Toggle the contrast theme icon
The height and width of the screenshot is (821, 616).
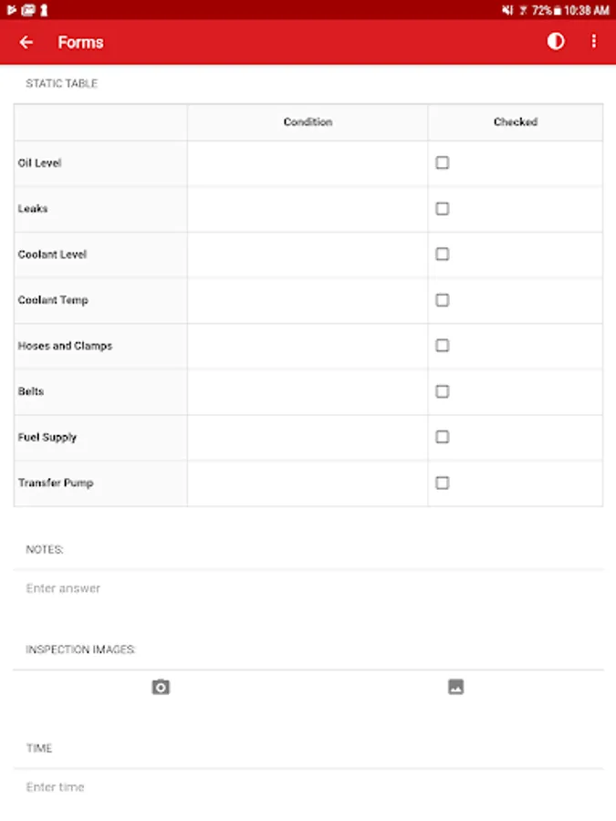pyautogui.click(x=556, y=42)
